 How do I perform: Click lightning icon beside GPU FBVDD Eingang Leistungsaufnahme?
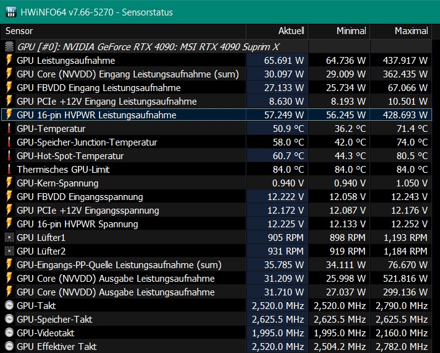pos(9,87)
